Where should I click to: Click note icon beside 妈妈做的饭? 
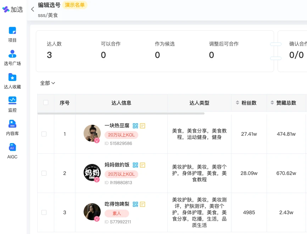143,165
